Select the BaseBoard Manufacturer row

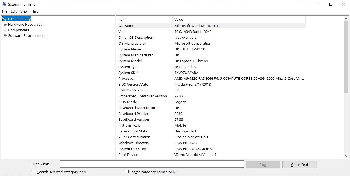pos(211,108)
